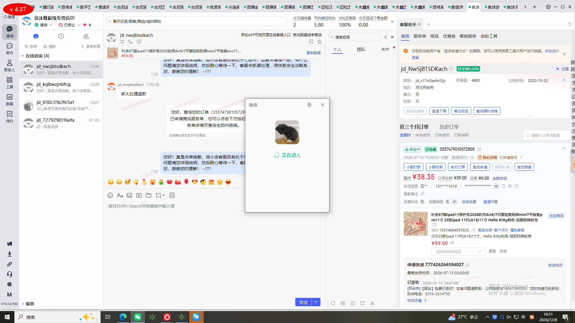Open the 已停止 status dropdown
The image size is (575, 323).
(x=79, y=25)
